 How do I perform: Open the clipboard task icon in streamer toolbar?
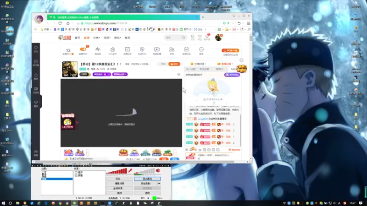tap(128, 49)
